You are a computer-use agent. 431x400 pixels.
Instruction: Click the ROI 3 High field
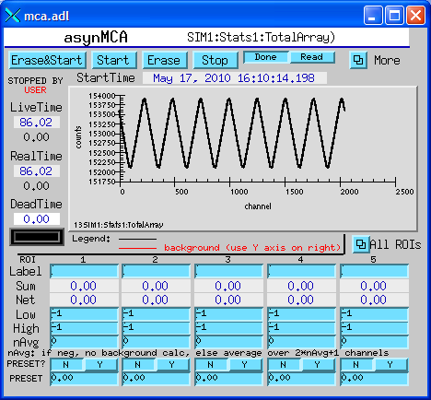click(x=229, y=328)
